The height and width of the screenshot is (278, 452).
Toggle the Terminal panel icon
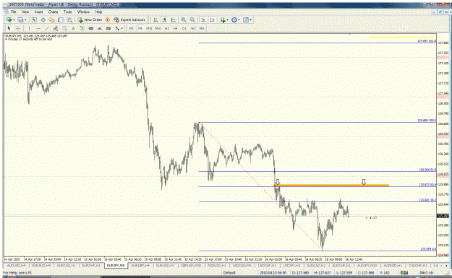point(61,20)
